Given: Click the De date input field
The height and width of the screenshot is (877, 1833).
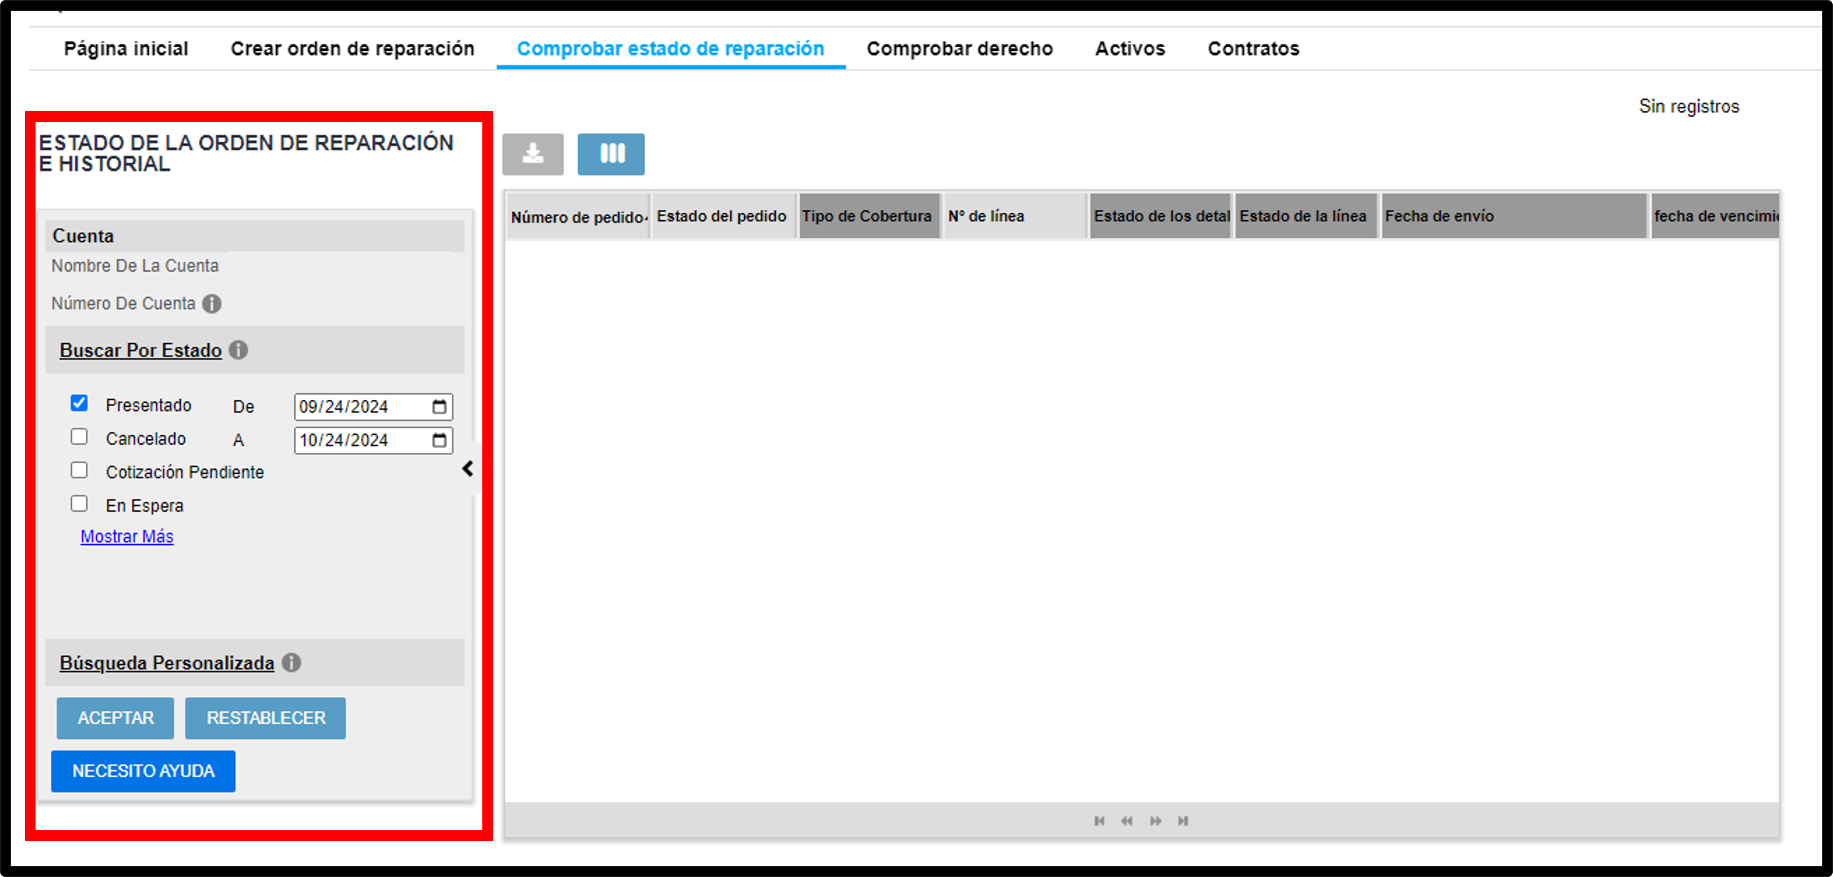Looking at the screenshot, I should click(373, 406).
